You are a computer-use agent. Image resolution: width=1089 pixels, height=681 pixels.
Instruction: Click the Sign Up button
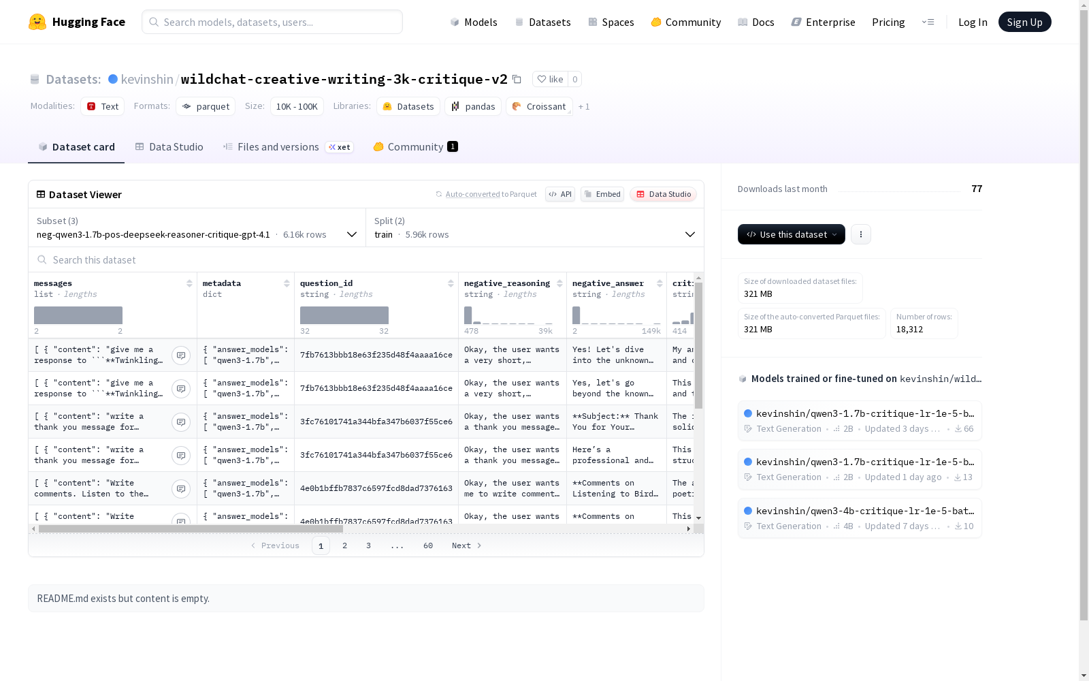1024,22
